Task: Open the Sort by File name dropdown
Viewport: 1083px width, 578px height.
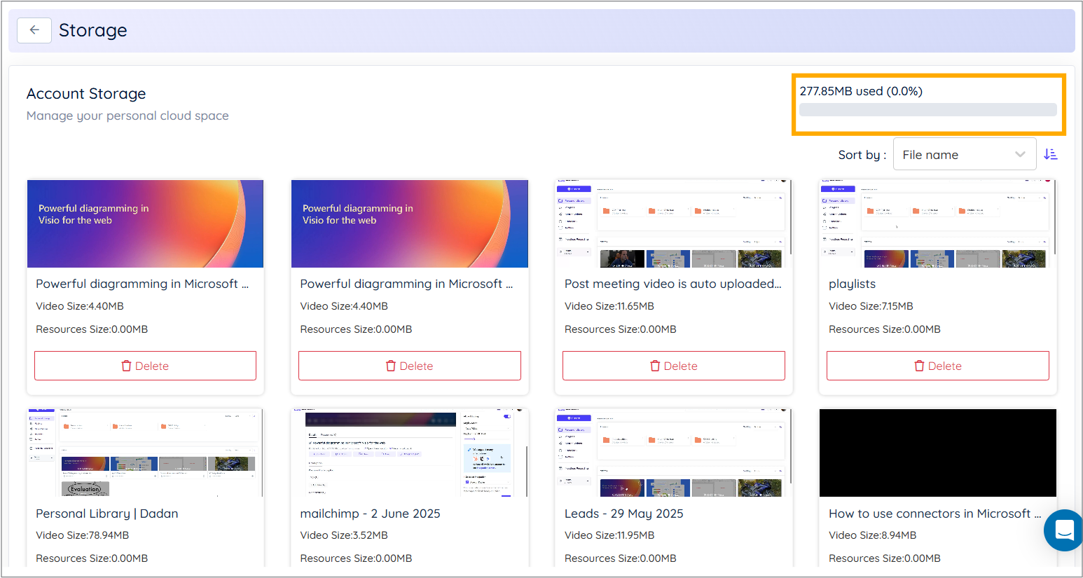Action: click(x=964, y=155)
